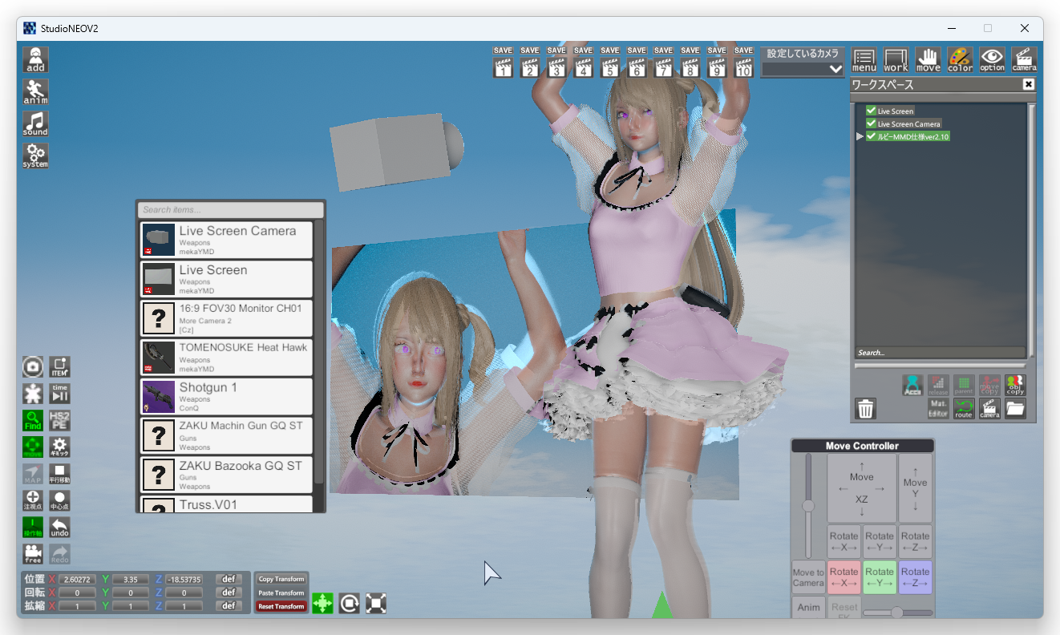The height and width of the screenshot is (635, 1060).
Task: Uncheck the ルビーMMD仕様ver2.10 checkbox
Action: coord(871,136)
